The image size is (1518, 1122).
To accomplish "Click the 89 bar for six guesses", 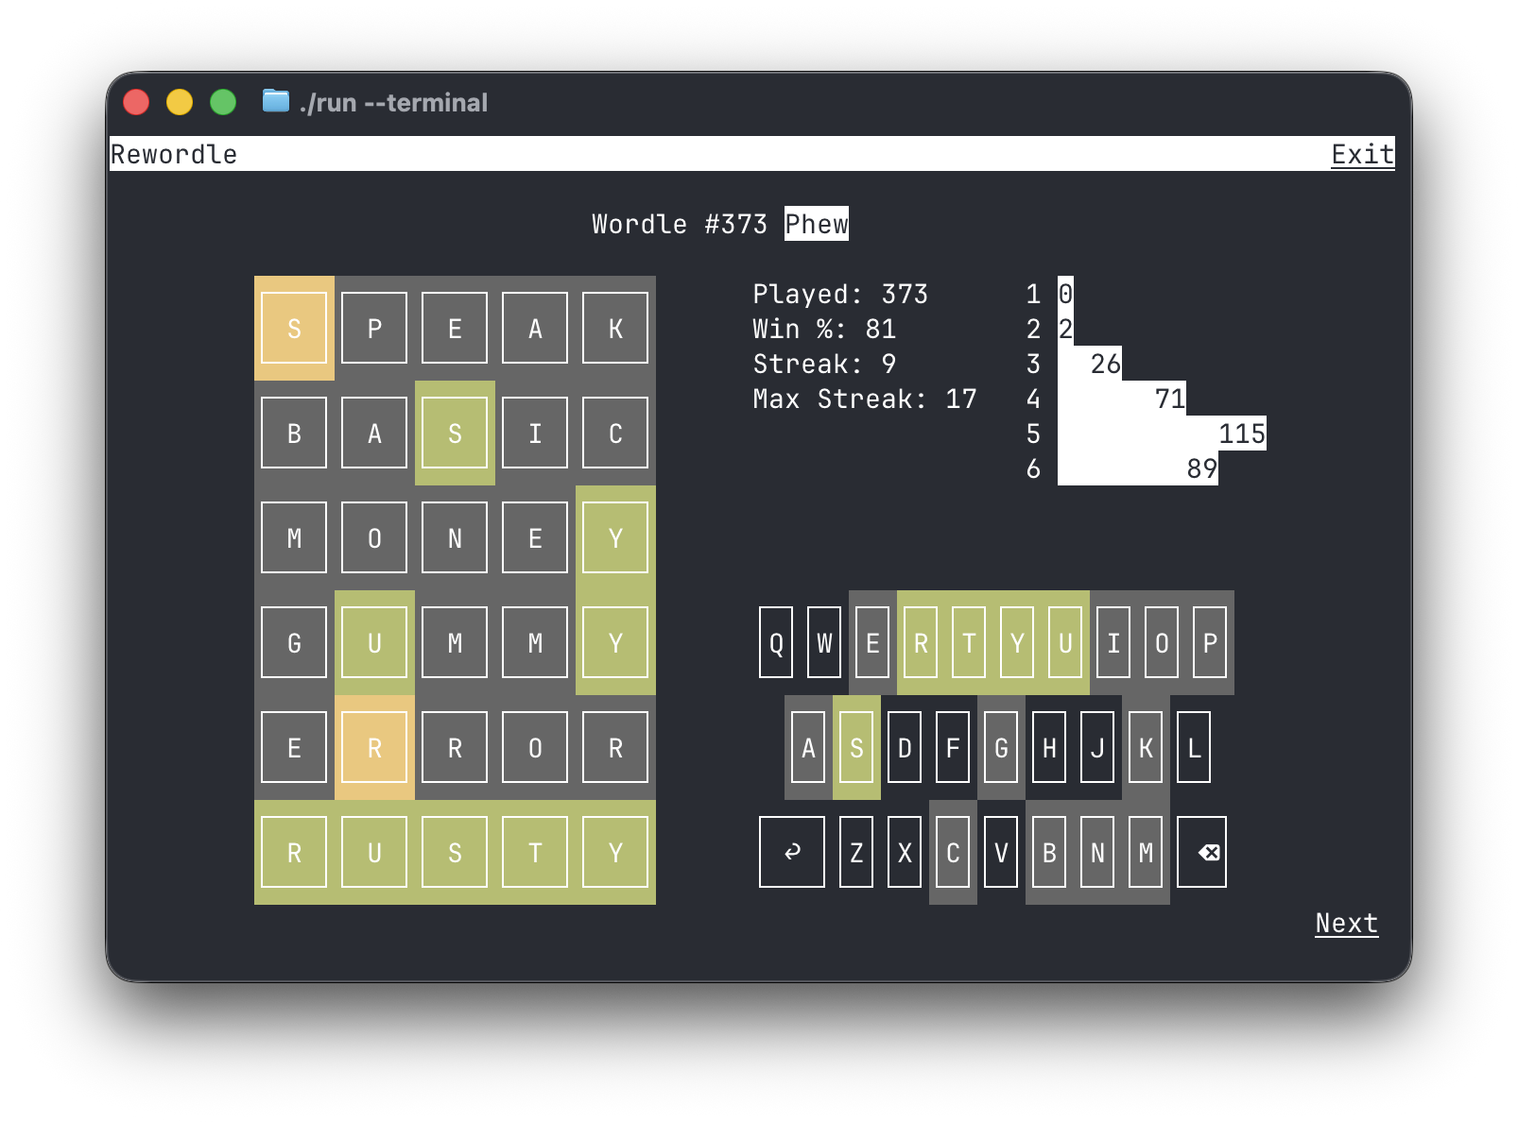I will coord(1138,468).
